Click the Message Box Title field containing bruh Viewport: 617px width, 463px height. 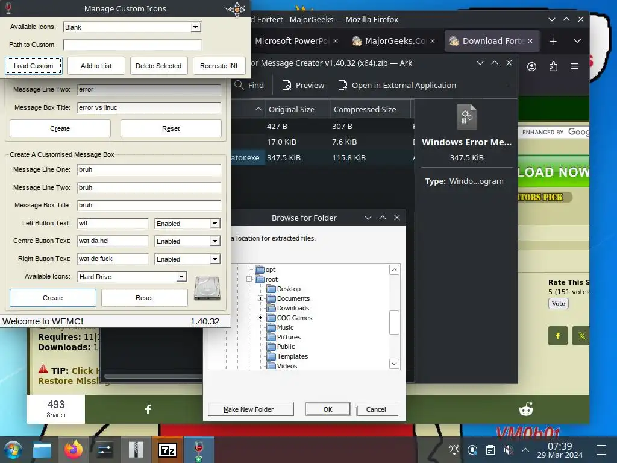coord(149,205)
